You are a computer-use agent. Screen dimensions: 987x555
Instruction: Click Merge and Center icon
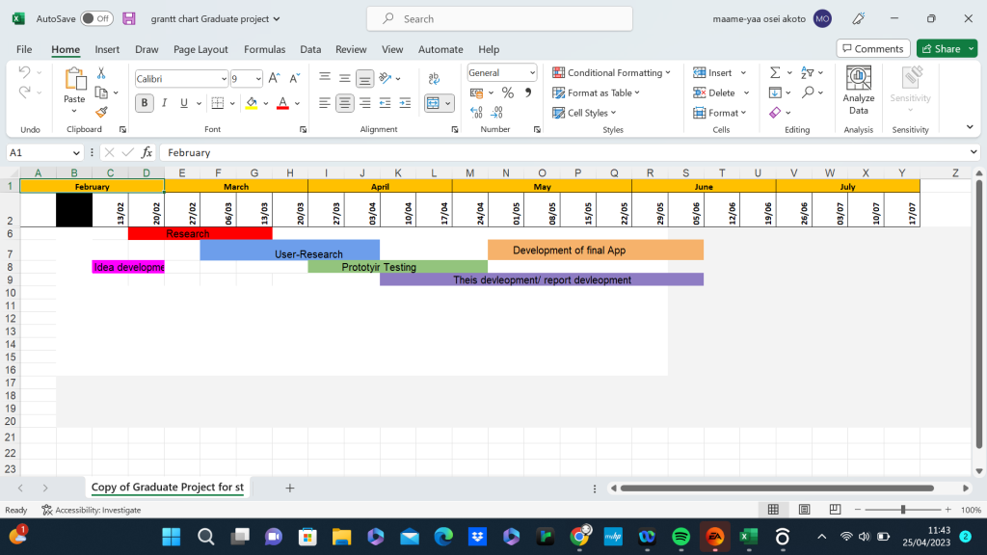(433, 103)
